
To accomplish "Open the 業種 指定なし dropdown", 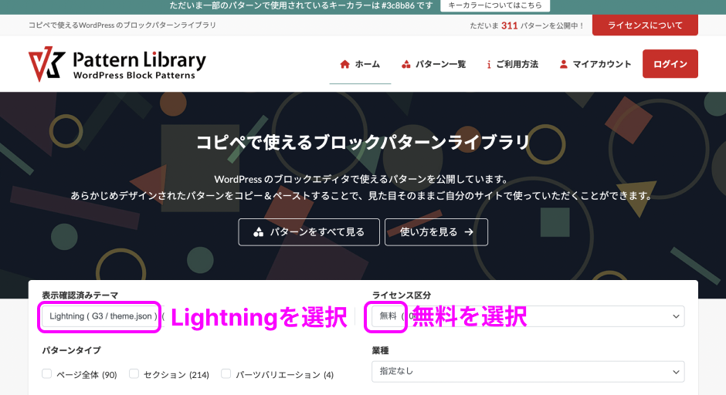I will [528, 371].
